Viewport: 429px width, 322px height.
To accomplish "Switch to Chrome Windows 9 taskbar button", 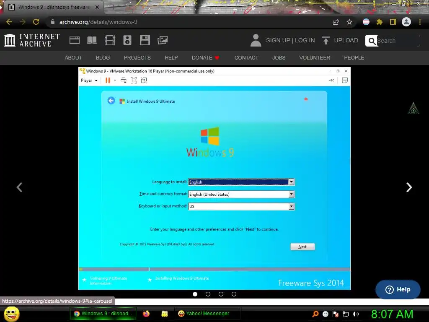I will point(103,314).
